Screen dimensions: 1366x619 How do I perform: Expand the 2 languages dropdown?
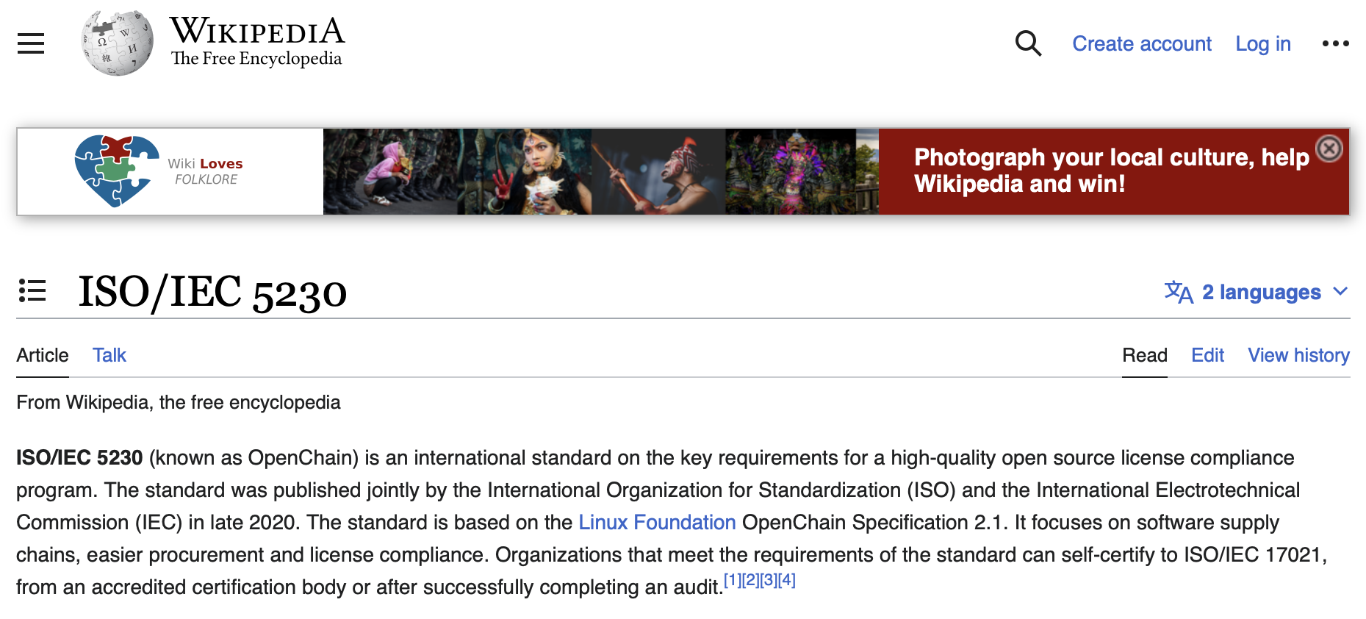coord(1257,292)
